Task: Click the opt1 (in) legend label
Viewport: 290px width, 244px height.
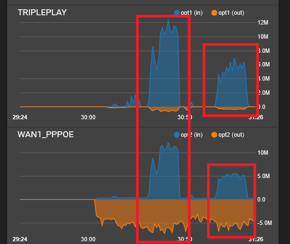Action: click(x=192, y=13)
